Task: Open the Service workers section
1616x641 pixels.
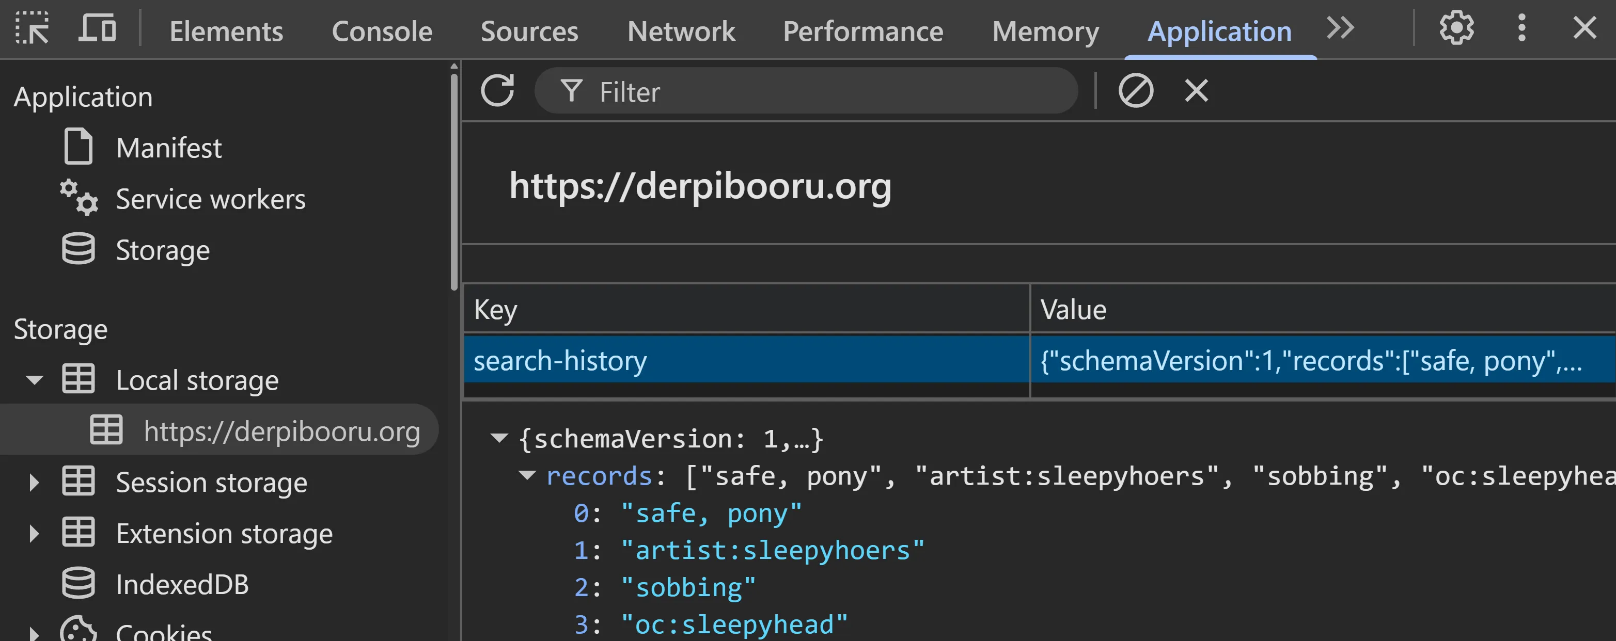Action: 211,199
